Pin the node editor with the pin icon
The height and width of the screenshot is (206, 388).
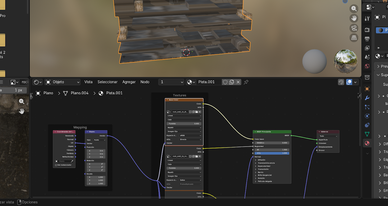click(246, 82)
